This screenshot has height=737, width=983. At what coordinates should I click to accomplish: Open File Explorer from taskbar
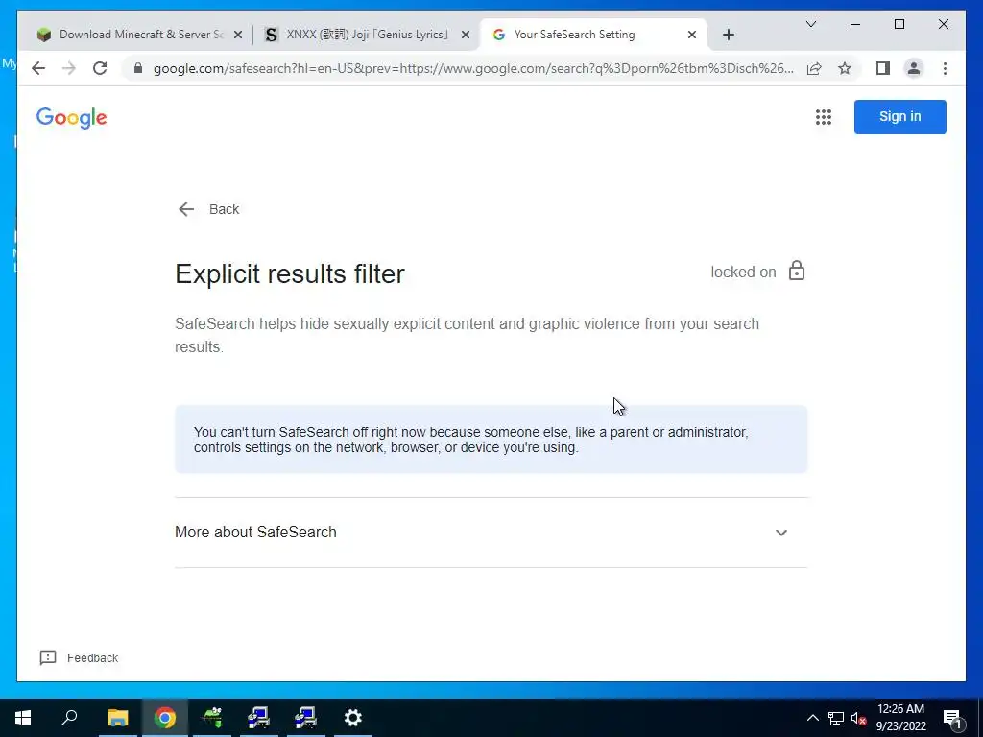(117, 718)
